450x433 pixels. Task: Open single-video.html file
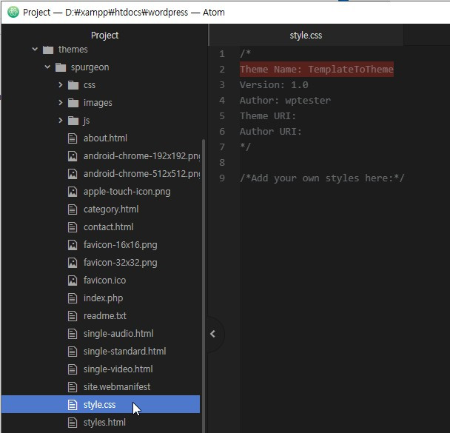[x=118, y=369]
